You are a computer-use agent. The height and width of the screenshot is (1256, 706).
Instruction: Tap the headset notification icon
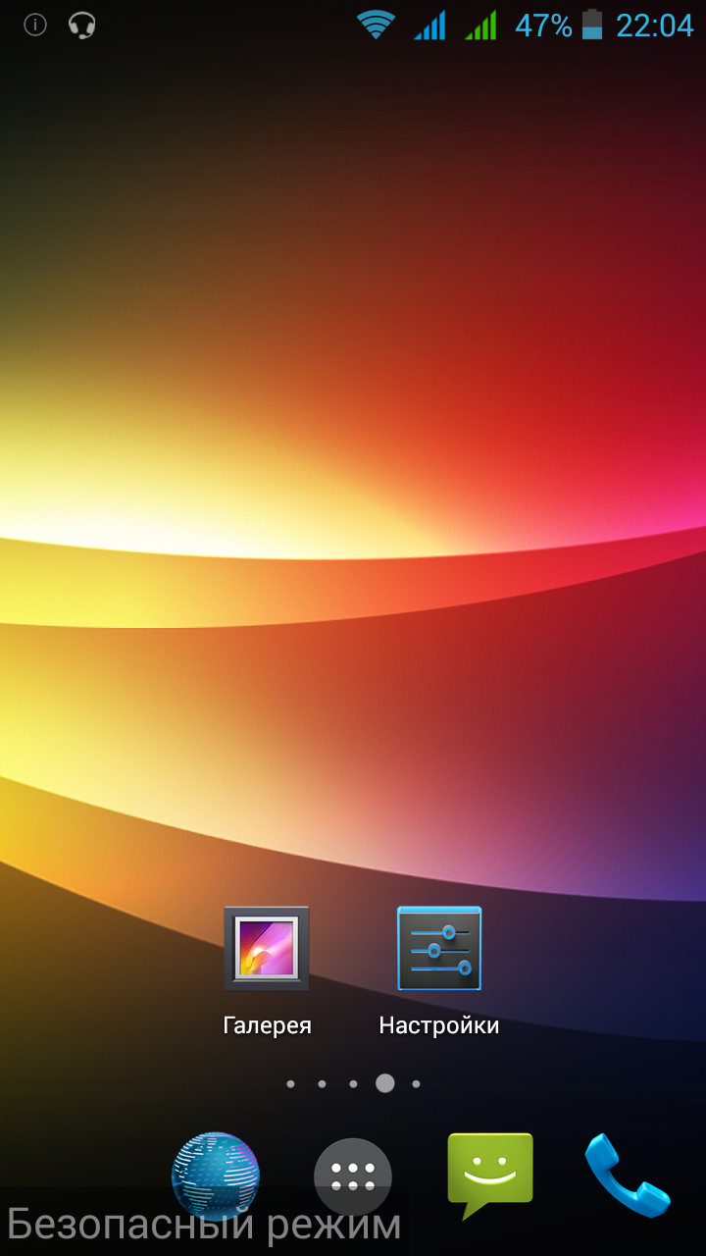[x=82, y=25]
